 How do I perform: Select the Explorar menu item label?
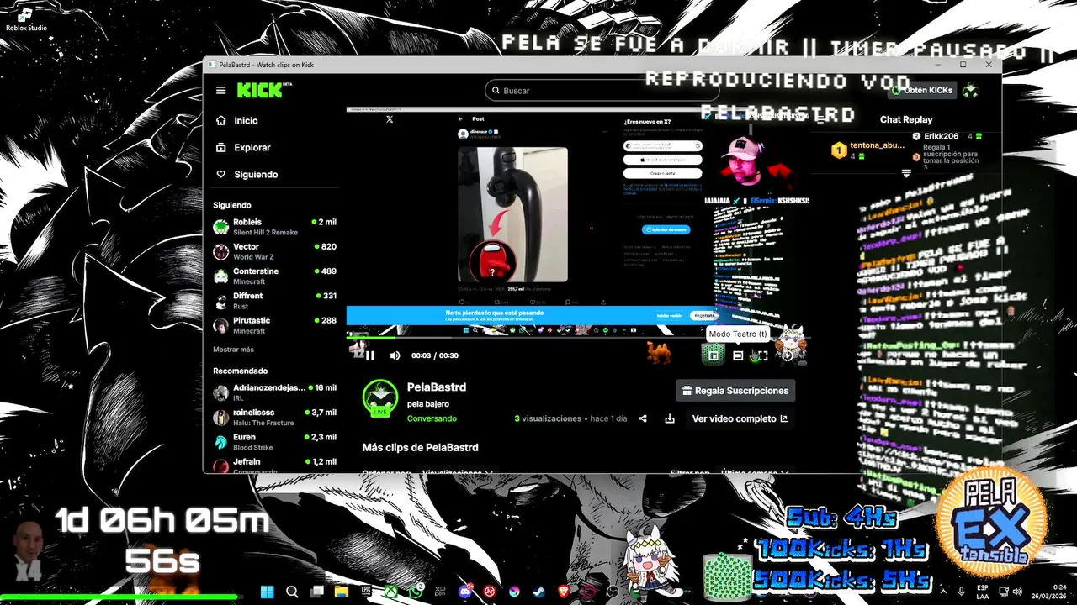tap(252, 148)
